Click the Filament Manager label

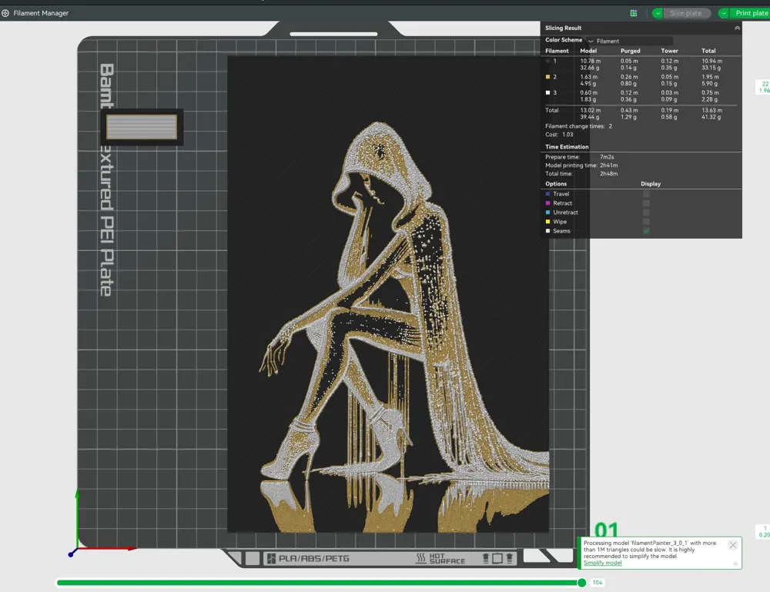click(x=41, y=13)
